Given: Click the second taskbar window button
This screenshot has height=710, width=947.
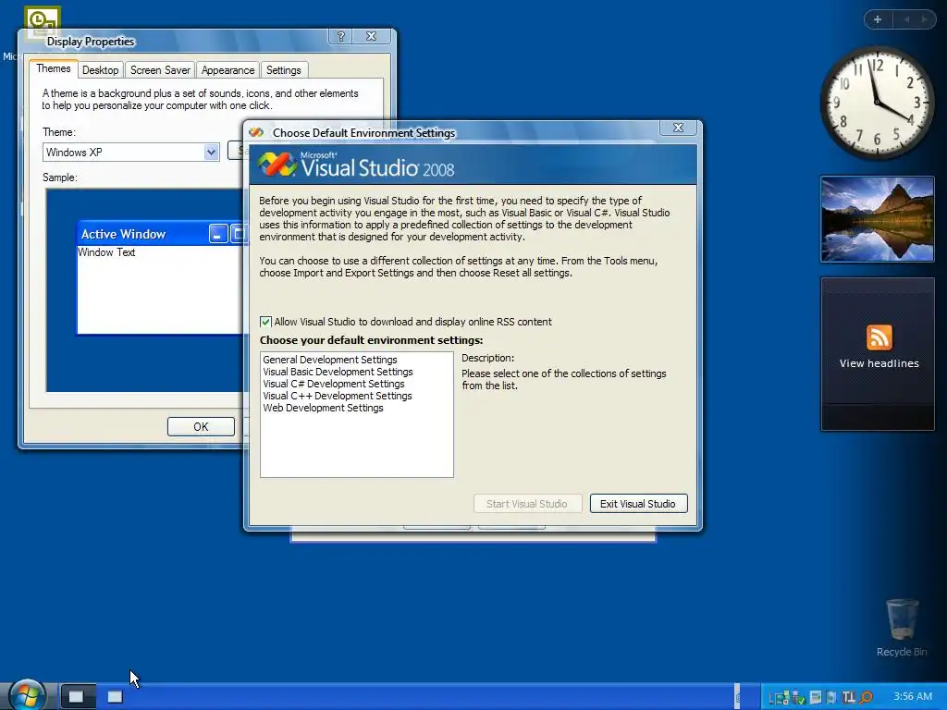Looking at the screenshot, I should pyautogui.click(x=115, y=697).
